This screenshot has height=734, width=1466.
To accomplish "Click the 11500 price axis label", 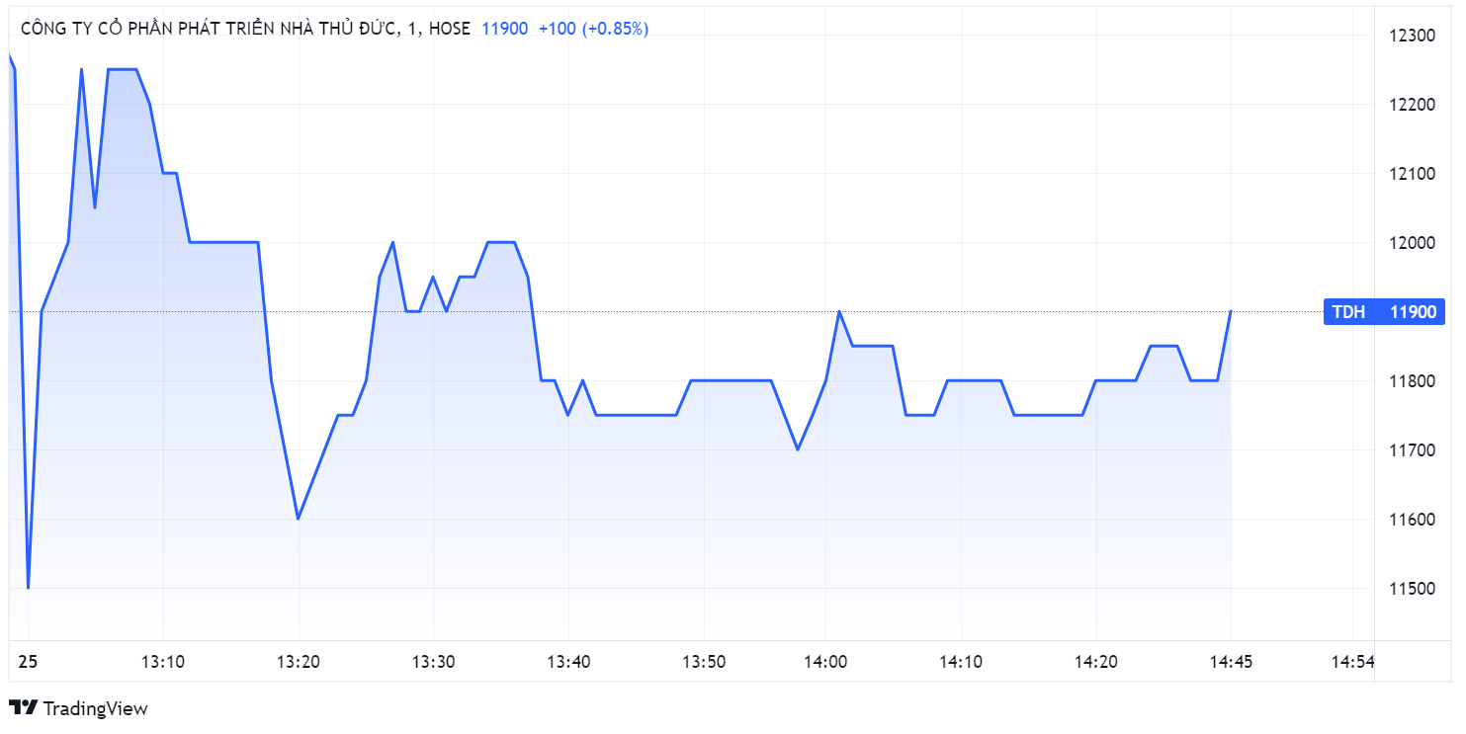I will (x=1412, y=589).
